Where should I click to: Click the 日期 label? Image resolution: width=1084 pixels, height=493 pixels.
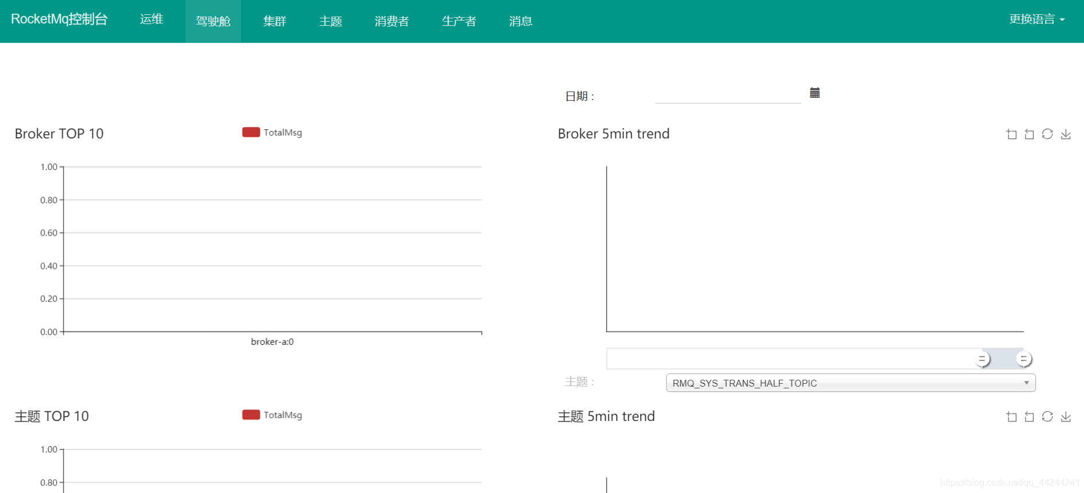pyautogui.click(x=580, y=96)
